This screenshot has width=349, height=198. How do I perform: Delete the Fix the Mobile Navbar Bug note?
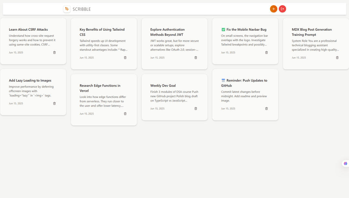point(266,53)
